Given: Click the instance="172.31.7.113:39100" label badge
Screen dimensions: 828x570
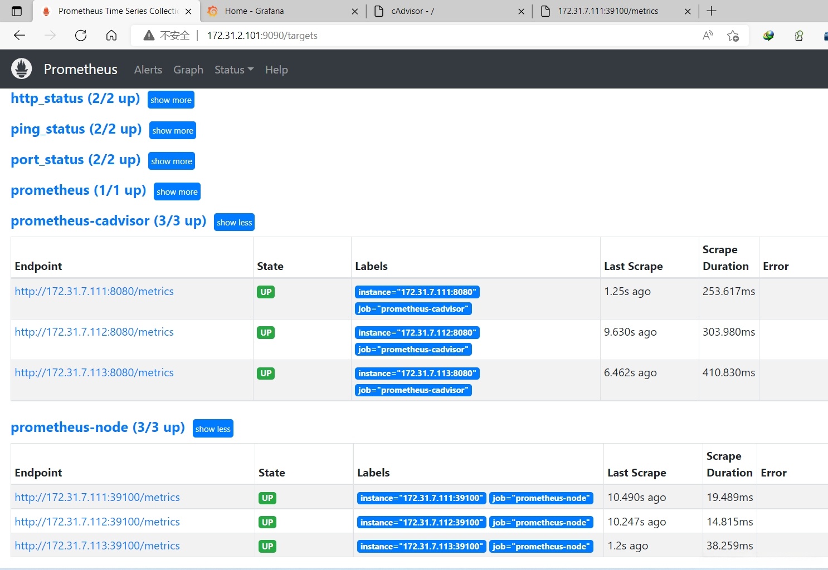Looking at the screenshot, I should click(422, 547).
